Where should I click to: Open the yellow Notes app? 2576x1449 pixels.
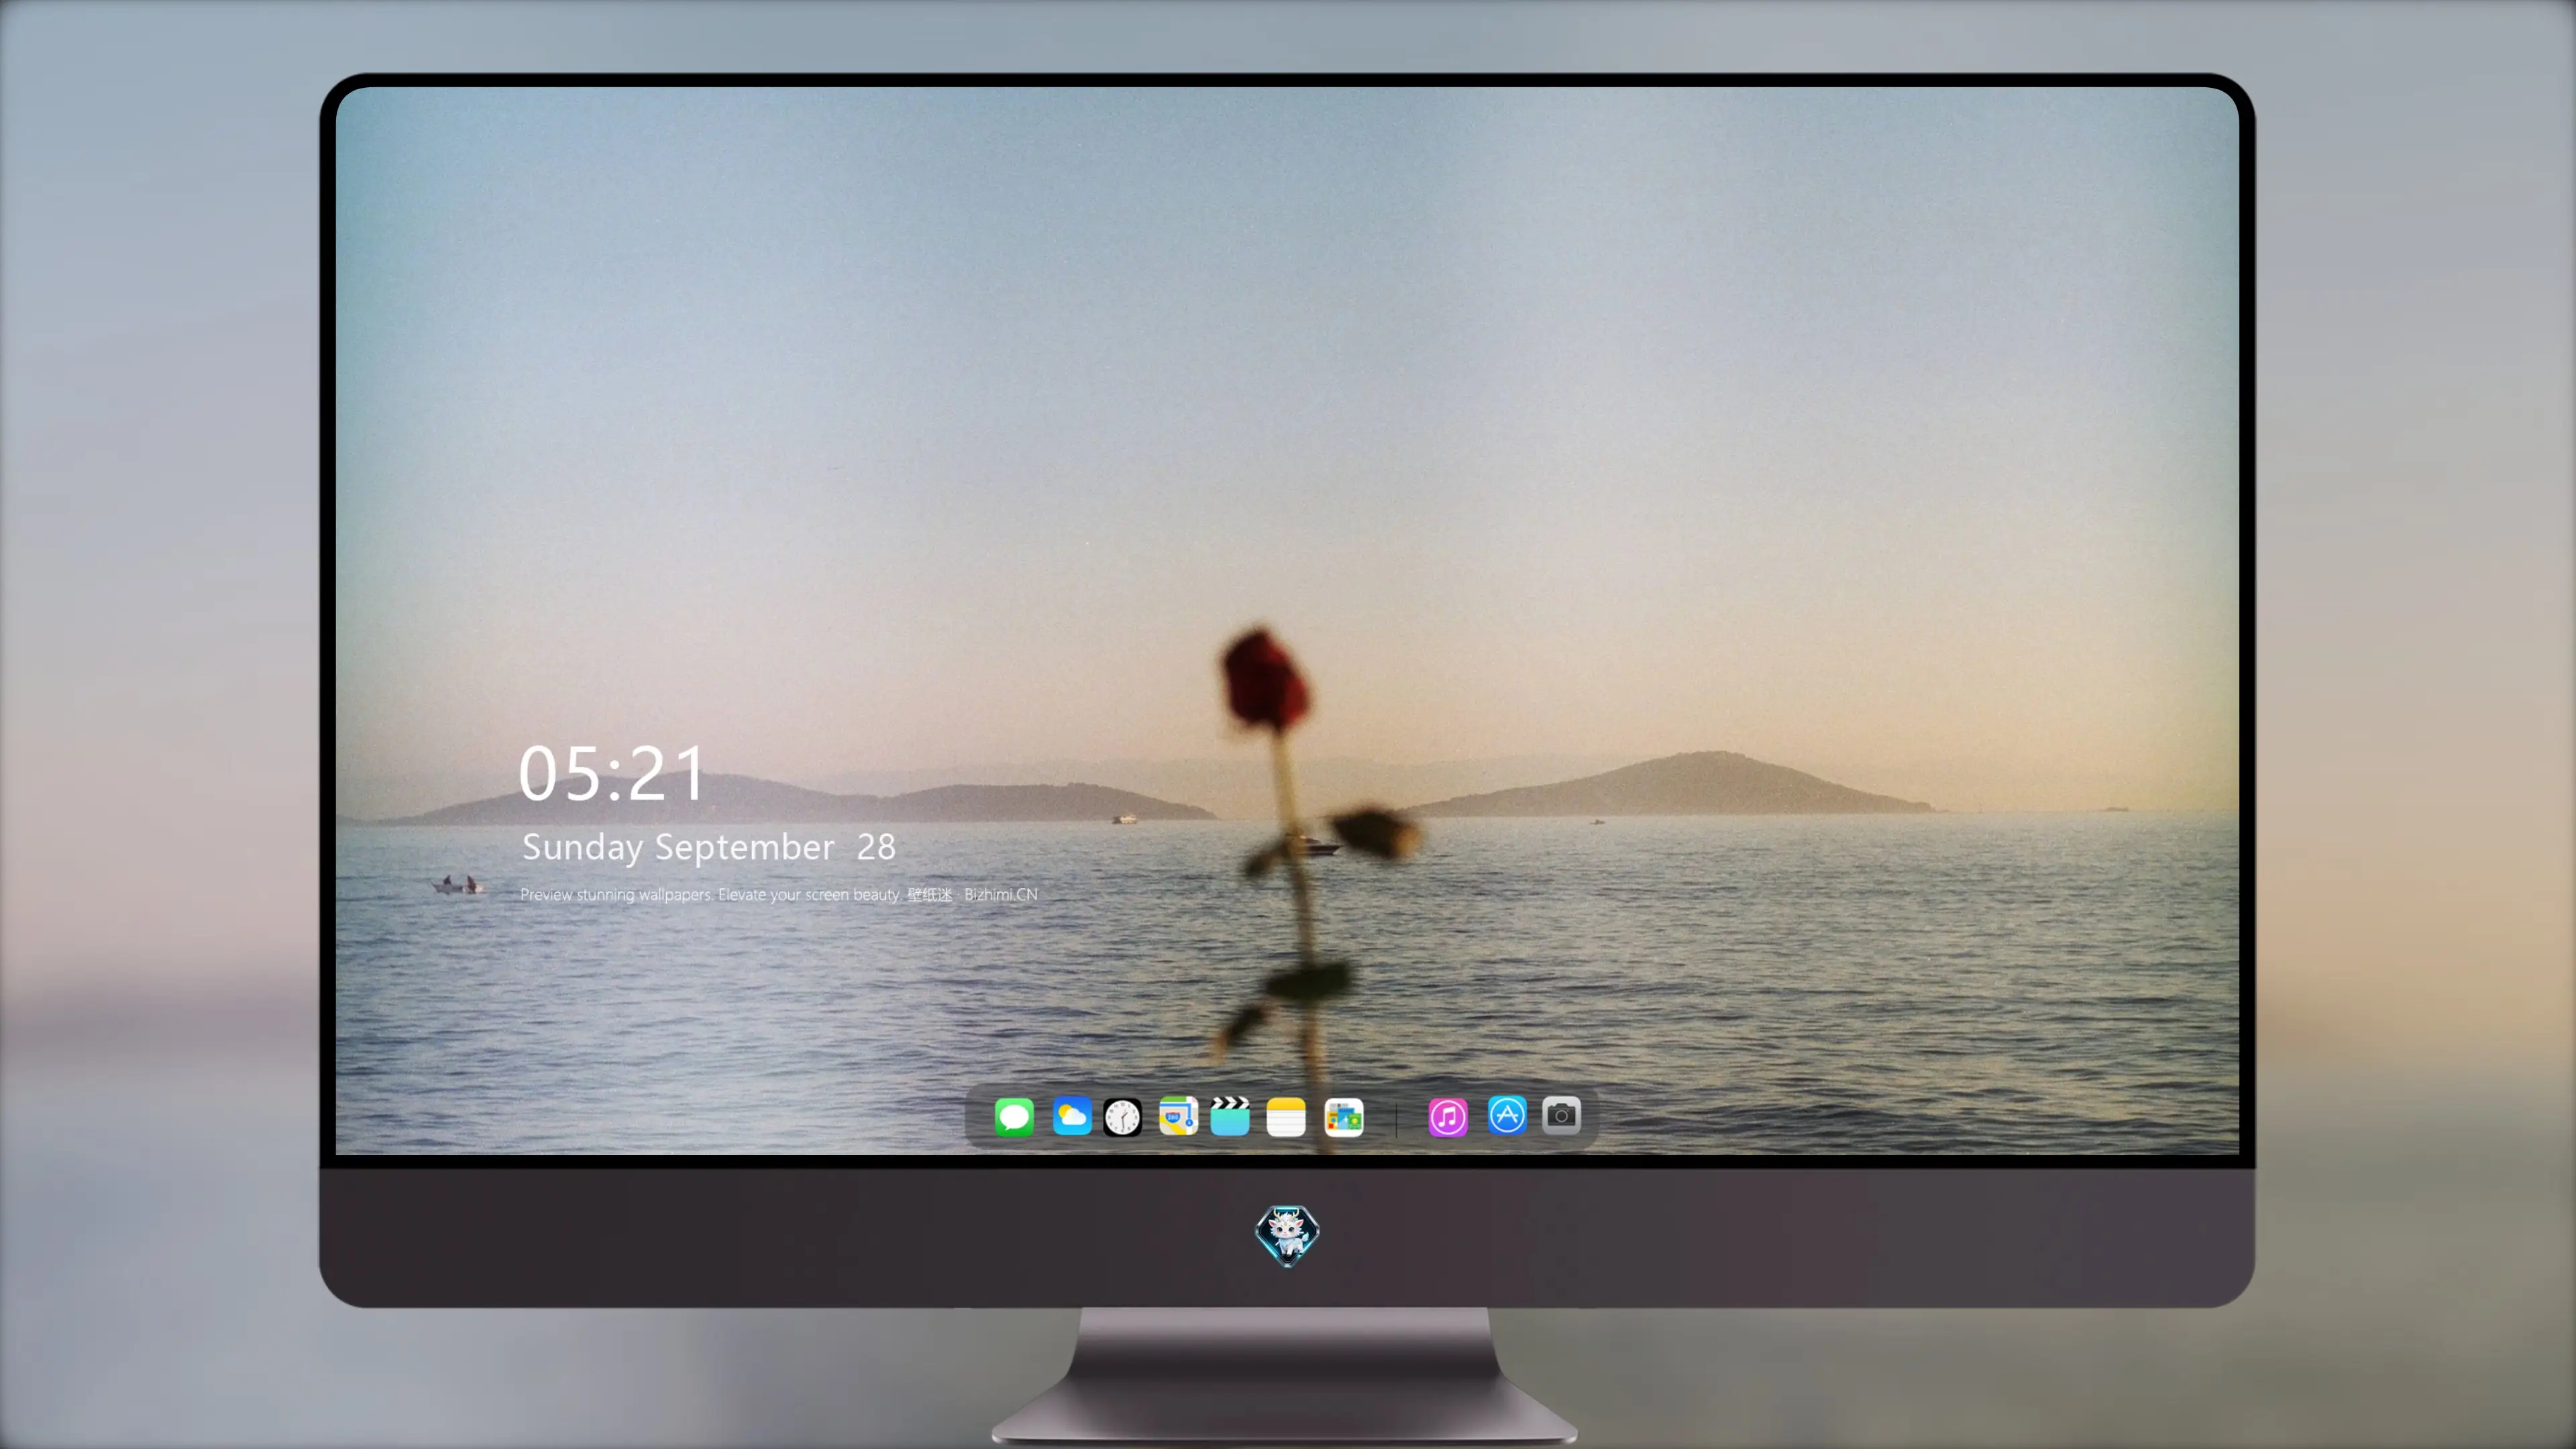[x=1286, y=1116]
